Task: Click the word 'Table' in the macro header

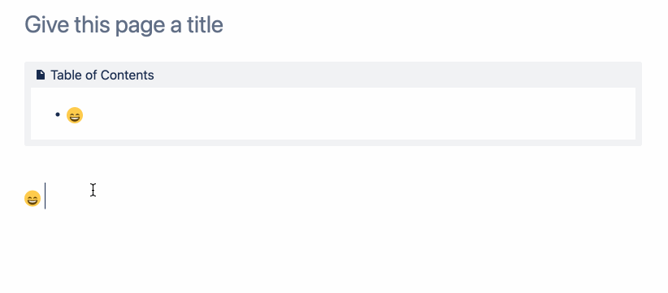Action: (x=67, y=75)
